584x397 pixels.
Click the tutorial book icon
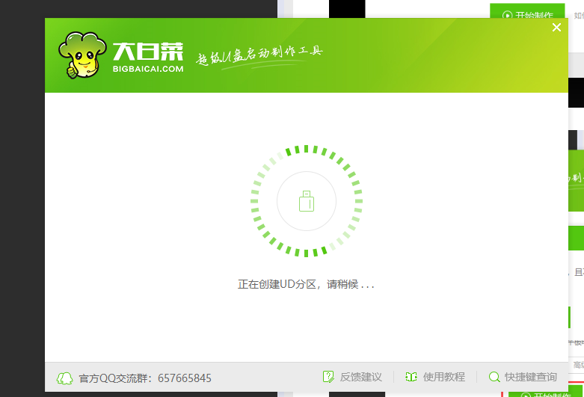click(411, 377)
